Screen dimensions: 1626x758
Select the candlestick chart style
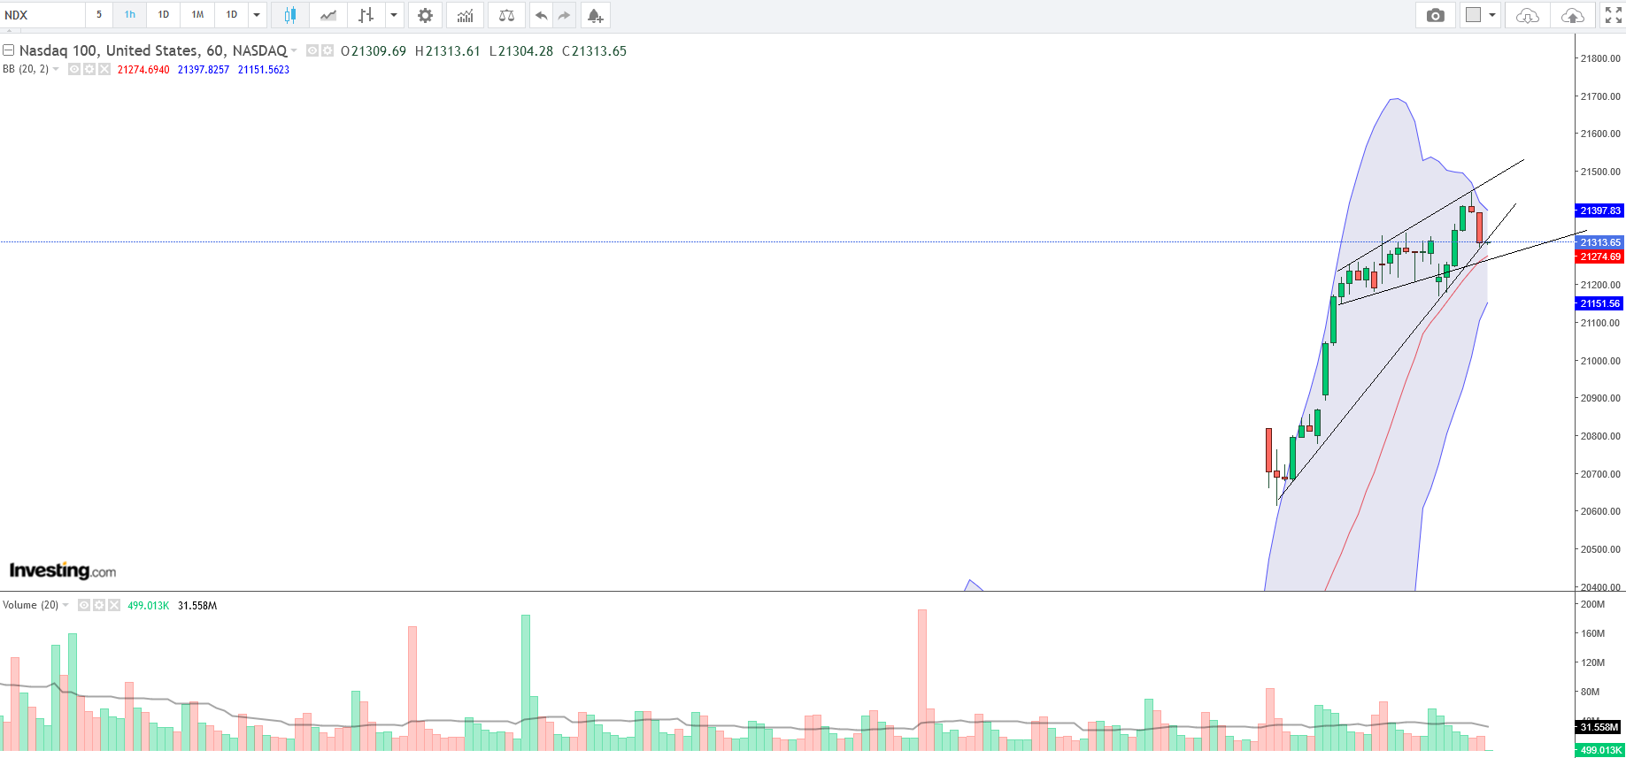pyautogui.click(x=289, y=15)
